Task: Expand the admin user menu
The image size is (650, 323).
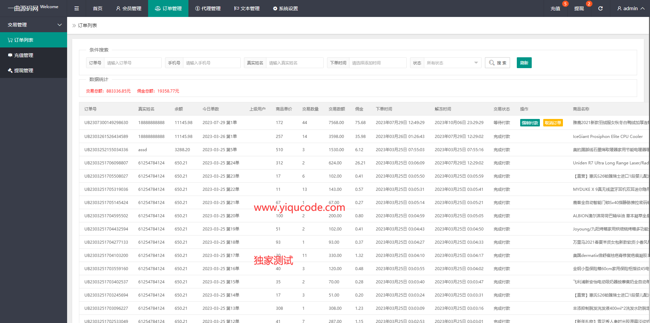Action: [x=631, y=8]
